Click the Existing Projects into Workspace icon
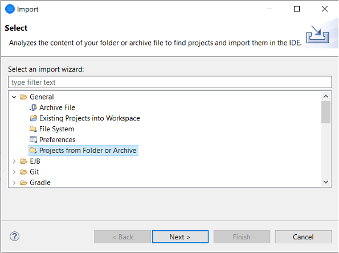 [x=33, y=118]
